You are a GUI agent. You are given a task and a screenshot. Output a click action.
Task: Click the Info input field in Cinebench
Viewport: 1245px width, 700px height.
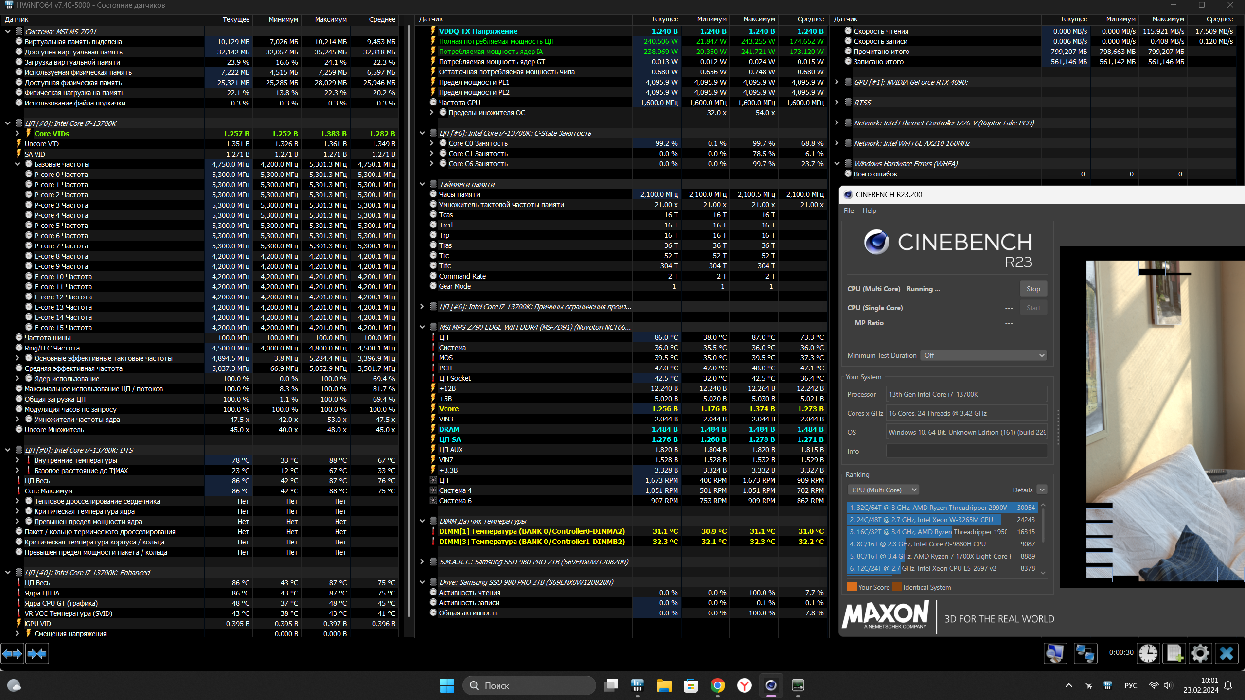(x=966, y=451)
